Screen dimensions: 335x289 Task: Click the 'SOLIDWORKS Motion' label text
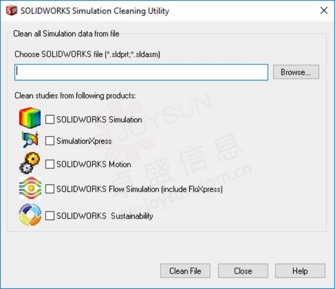(94, 165)
